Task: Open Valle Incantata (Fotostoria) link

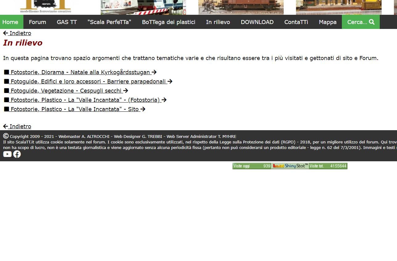Action: 85,100
